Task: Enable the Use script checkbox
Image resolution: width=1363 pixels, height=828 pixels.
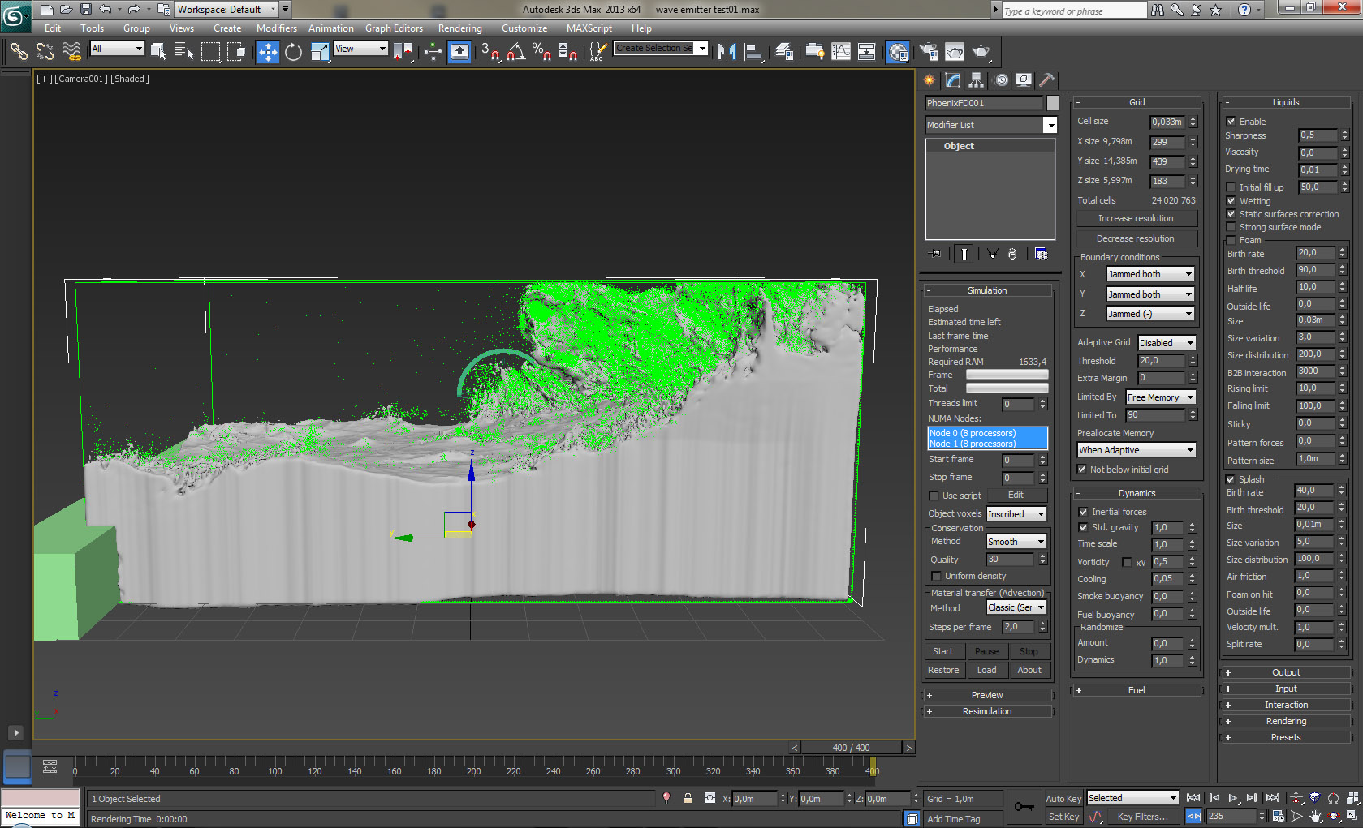Action: point(934,496)
